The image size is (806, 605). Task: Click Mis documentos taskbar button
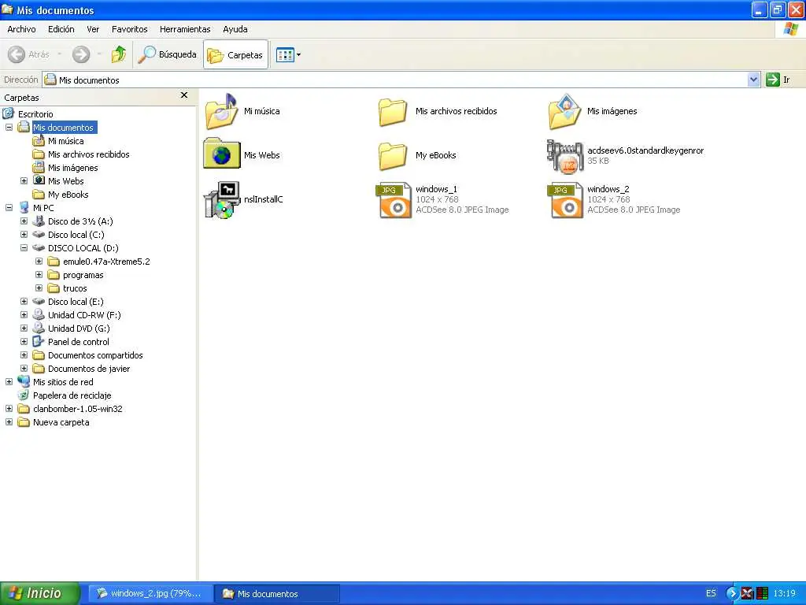(x=276, y=593)
